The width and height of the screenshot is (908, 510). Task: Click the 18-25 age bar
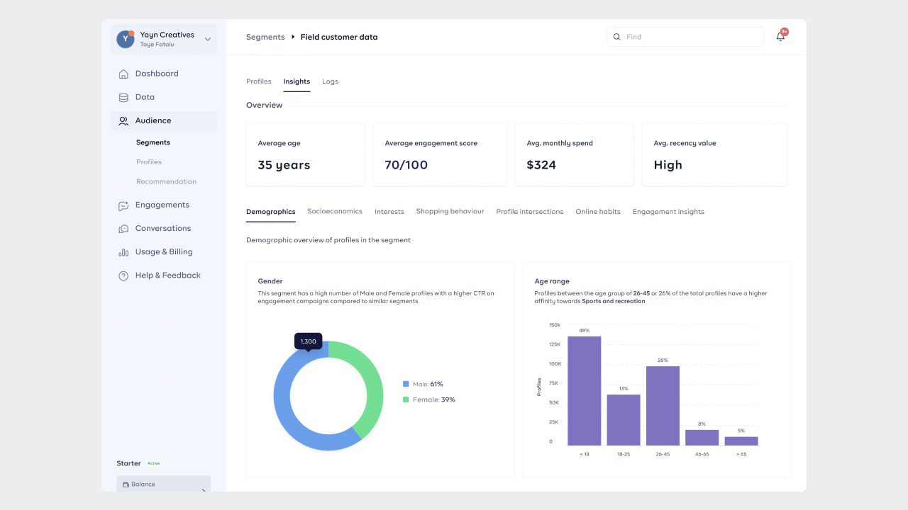pyautogui.click(x=624, y=420)
